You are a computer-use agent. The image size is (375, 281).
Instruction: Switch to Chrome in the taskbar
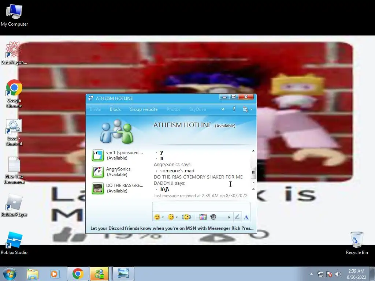[x=78, y=274]
